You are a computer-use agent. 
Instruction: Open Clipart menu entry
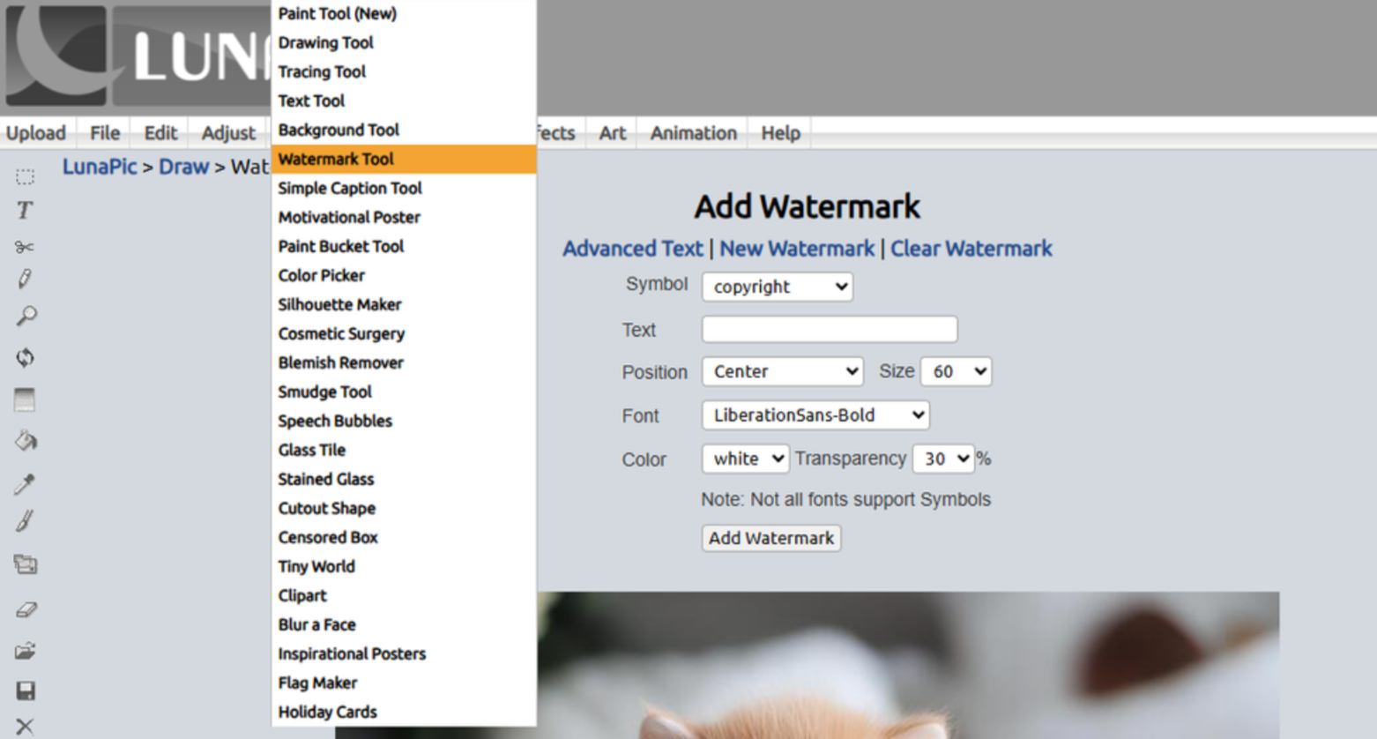(x=404, y=596)
